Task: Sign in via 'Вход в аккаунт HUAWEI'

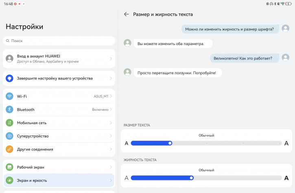Action: coord(59,58)
